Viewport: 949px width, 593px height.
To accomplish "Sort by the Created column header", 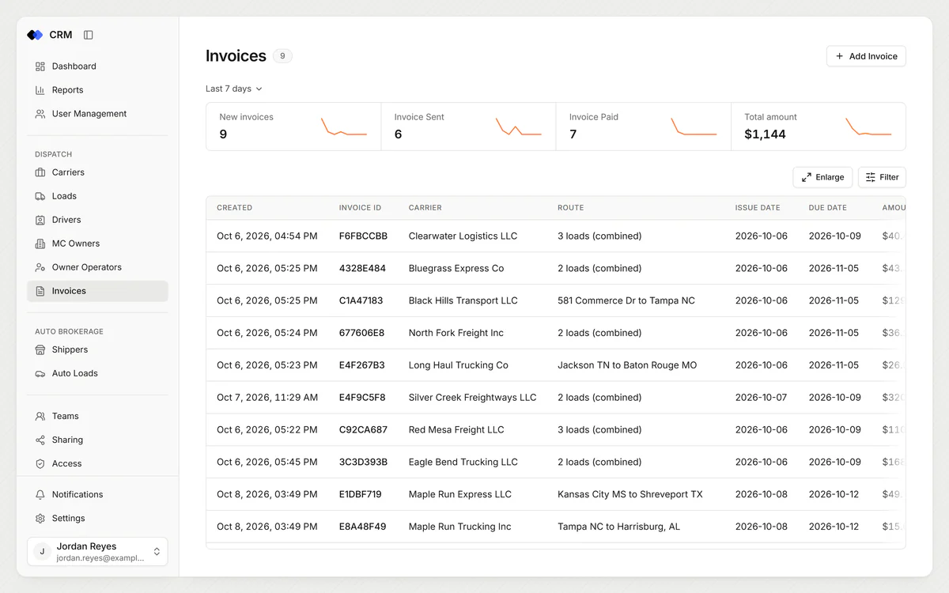I will pyautogui.click(x=234, y=208).
